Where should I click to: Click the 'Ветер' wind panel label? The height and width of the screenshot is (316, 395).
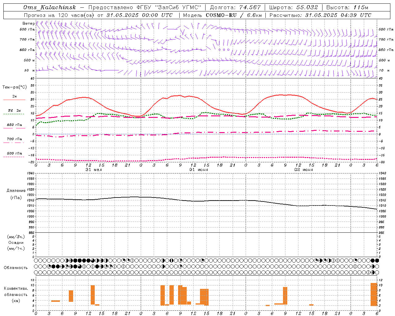pos(28,23)
